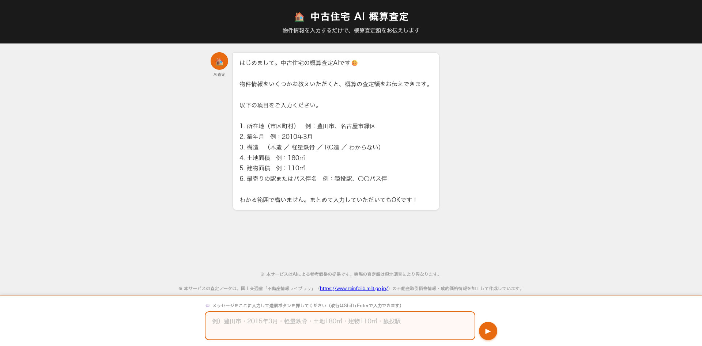Click list item 1. 所在地（市区町村）

[307, 126]
